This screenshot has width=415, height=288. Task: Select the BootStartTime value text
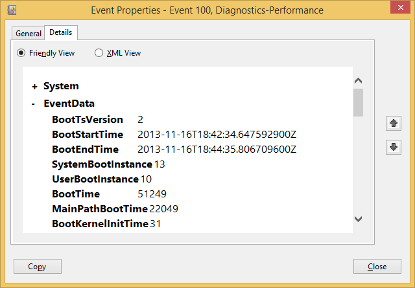tap(217, 135)
